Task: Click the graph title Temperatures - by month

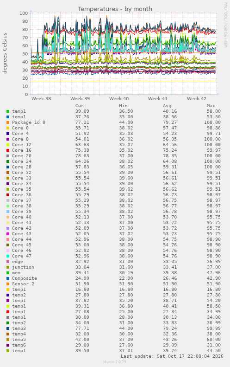Action: (115, 9)
